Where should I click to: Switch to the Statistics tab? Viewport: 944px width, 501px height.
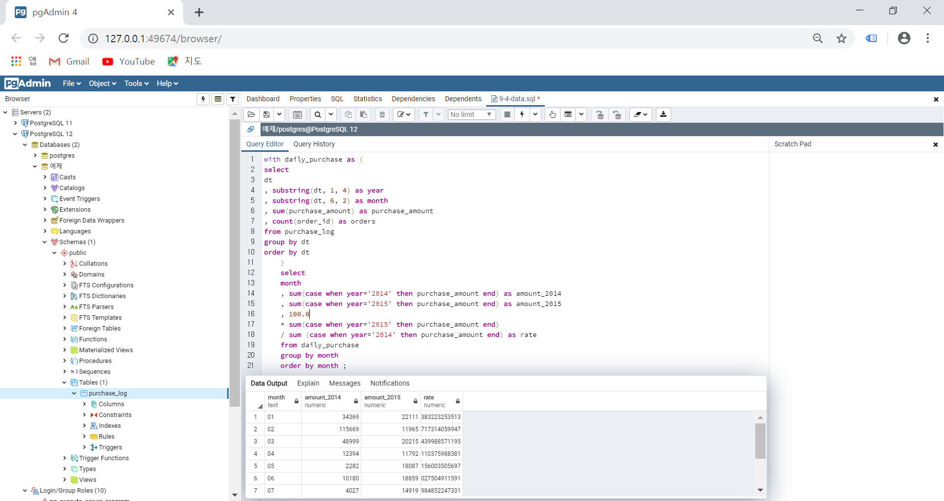click(368, 99)
